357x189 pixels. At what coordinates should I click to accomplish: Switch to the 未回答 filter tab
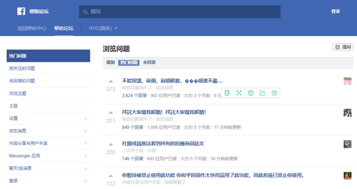pos(149,62)
